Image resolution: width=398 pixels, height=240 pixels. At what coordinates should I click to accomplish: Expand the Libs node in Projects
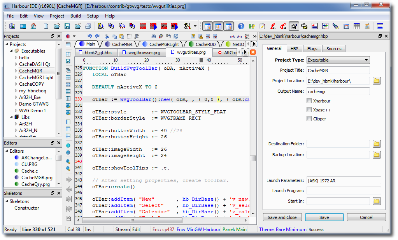click(x=11, y=117)
